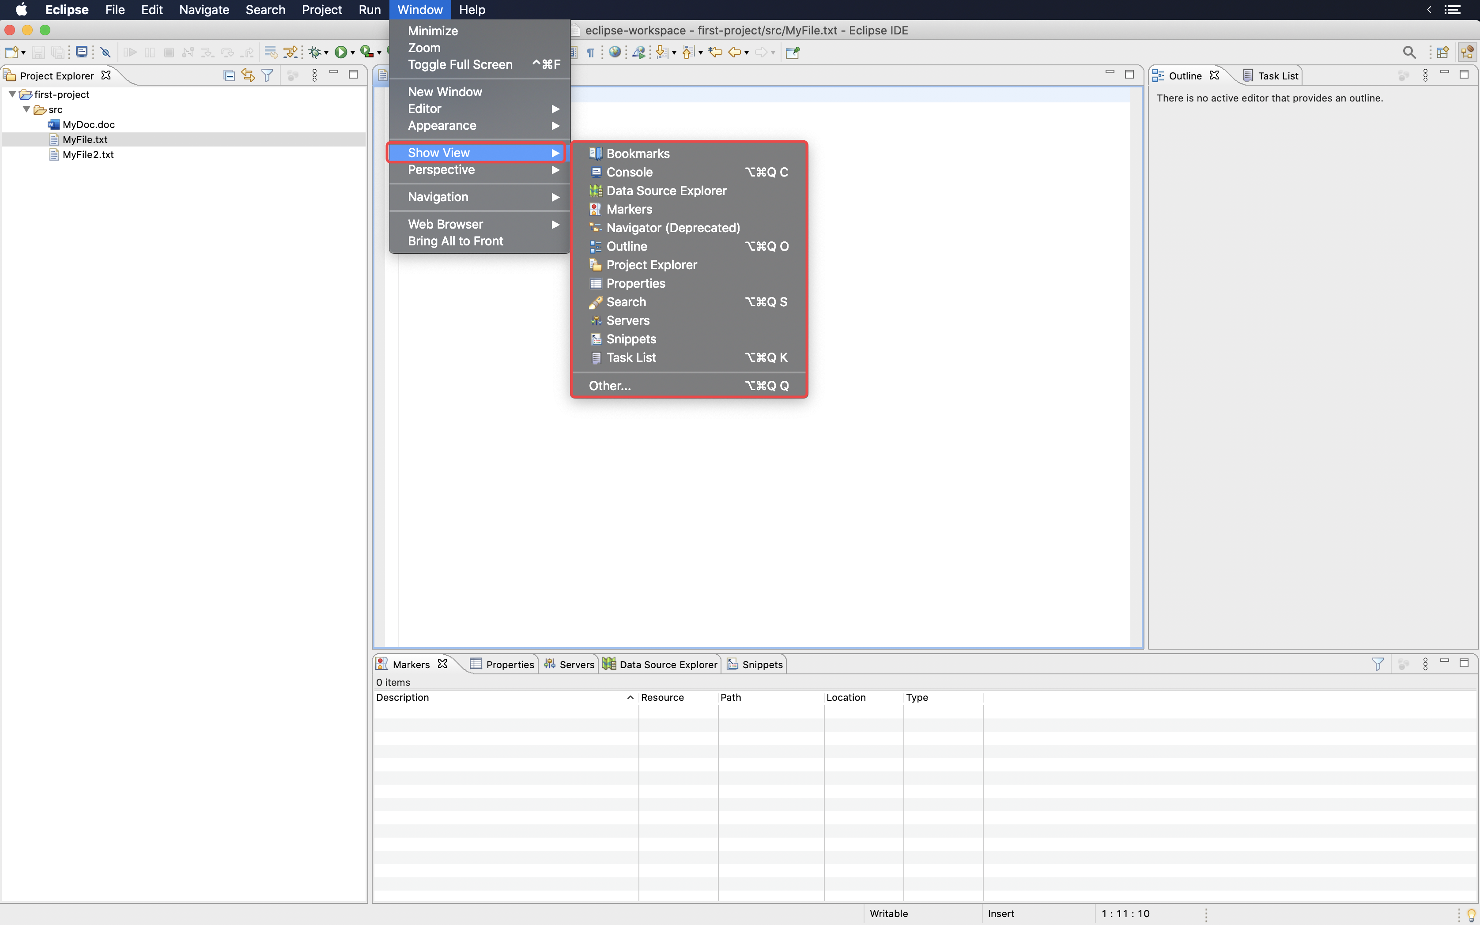This screenshot has height=925, width=1480.
Task: Select Bring All to Front
Action: [480, 241]
